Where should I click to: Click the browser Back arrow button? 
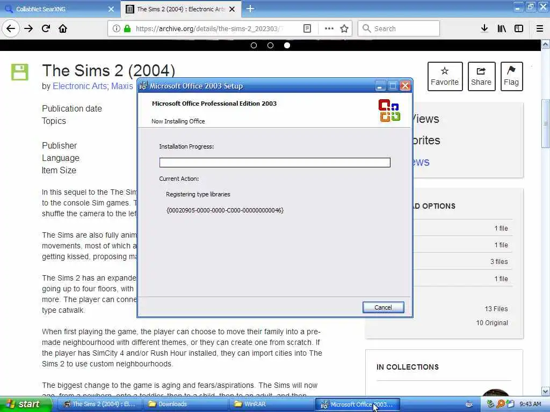click(x=11, y=28)
